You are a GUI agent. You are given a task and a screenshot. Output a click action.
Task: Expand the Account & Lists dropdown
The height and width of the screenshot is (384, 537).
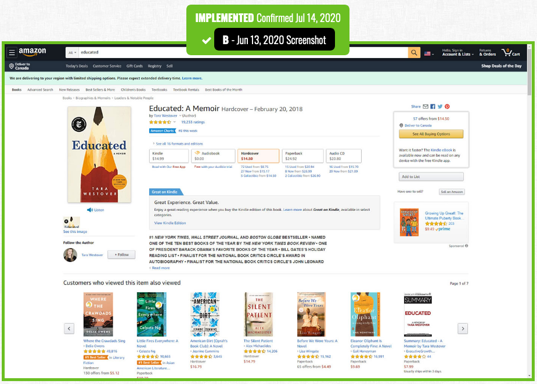(x=458, y=52)
